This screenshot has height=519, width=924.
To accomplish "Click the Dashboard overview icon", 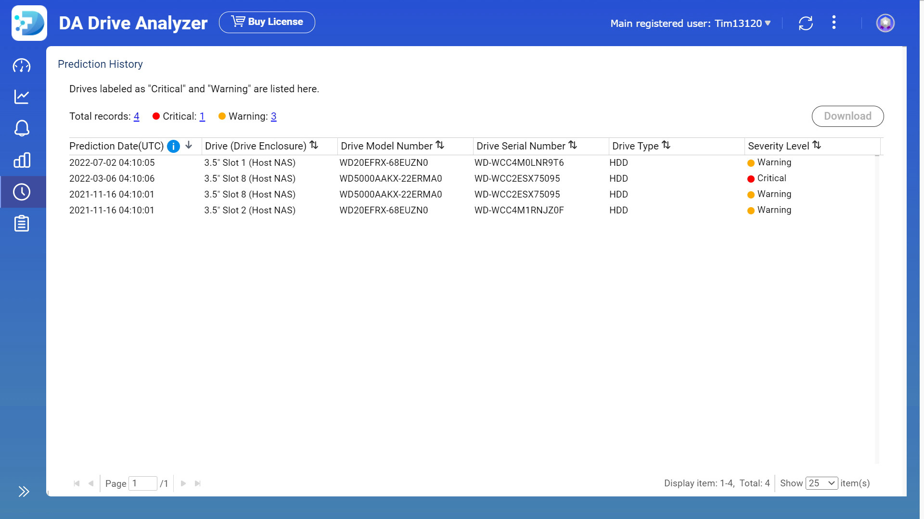I will click(22, 66).
